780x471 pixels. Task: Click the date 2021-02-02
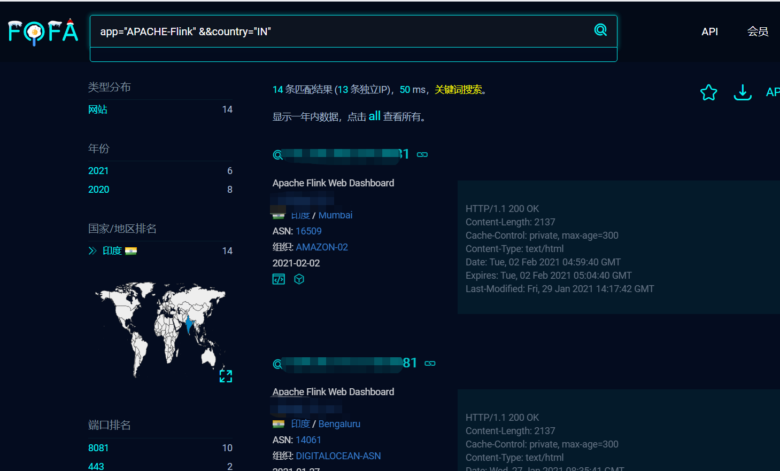pos(296,263)
